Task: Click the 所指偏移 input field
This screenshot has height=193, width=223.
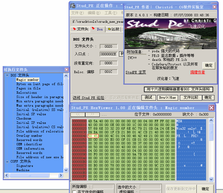Action: click(103, 187)
